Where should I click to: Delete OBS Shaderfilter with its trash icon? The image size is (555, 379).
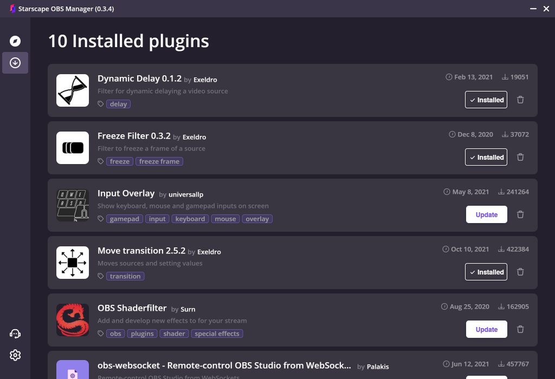[520, 329]
